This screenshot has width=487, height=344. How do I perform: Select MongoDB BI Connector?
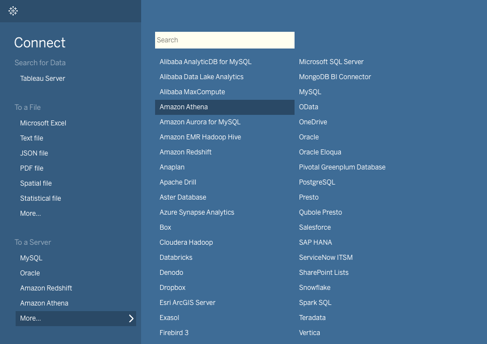335,77
